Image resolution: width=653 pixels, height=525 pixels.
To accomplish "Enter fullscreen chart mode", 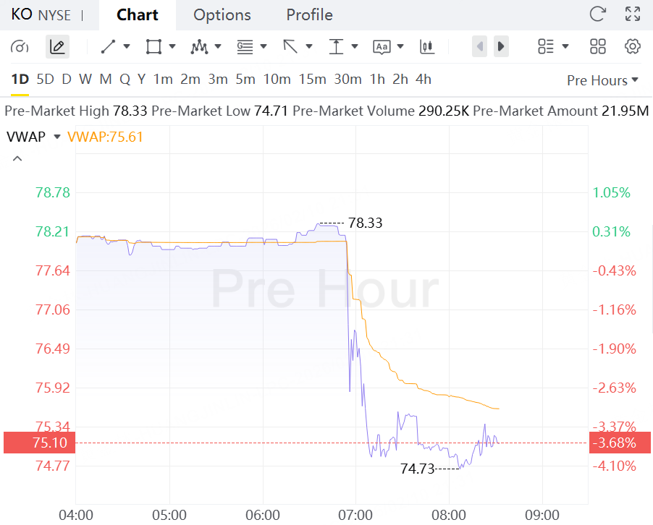I will [632, 14].
